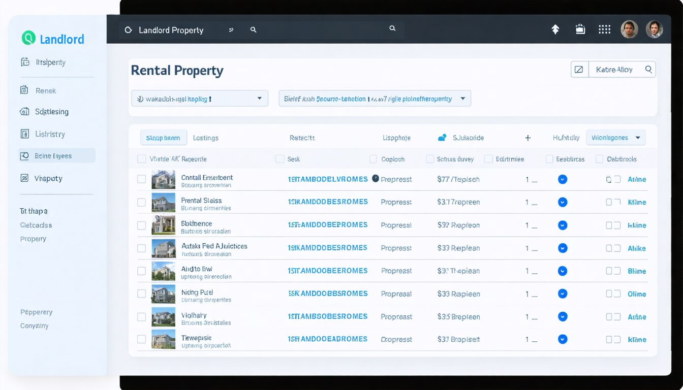Screen dimensions: 683x390
Task: Click the Andjto Bwl property thumbnail
Action: coord(163,271)
